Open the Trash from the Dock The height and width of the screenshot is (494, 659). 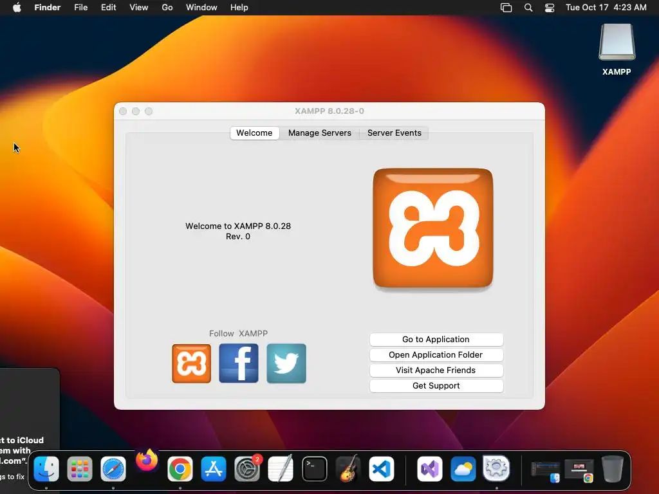click(x=613, y=469)
